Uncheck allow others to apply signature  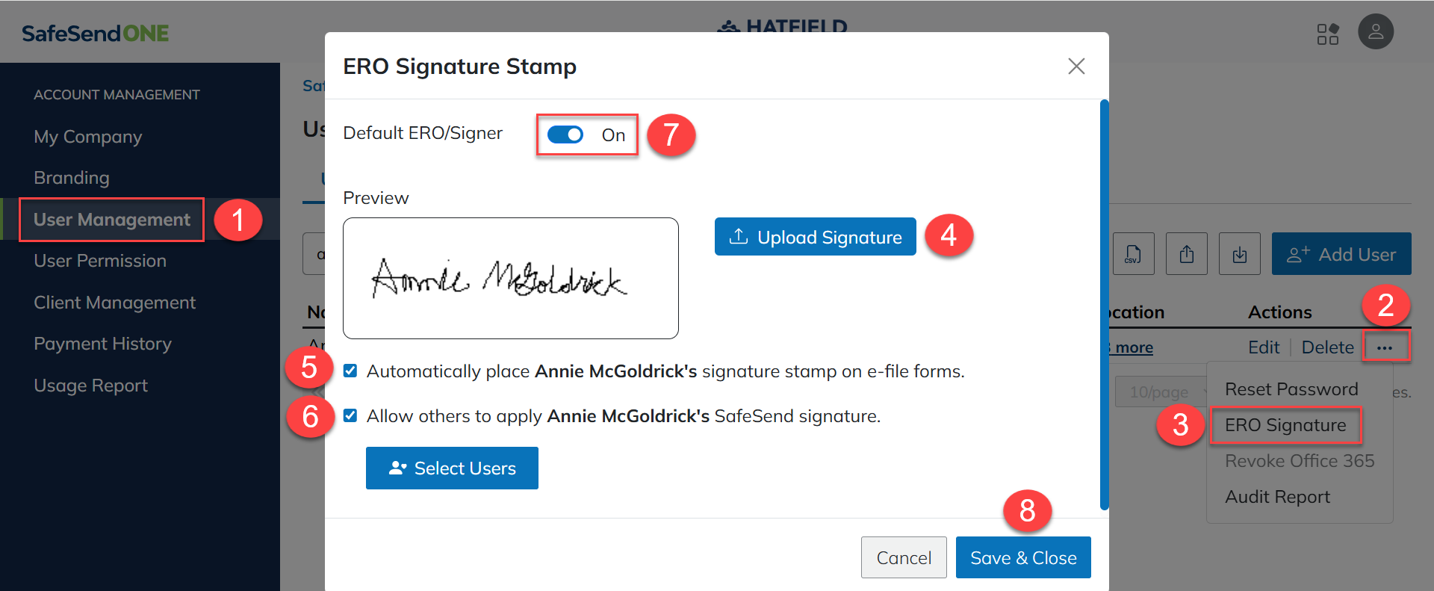pyautogui.click(x=350, y=415)
